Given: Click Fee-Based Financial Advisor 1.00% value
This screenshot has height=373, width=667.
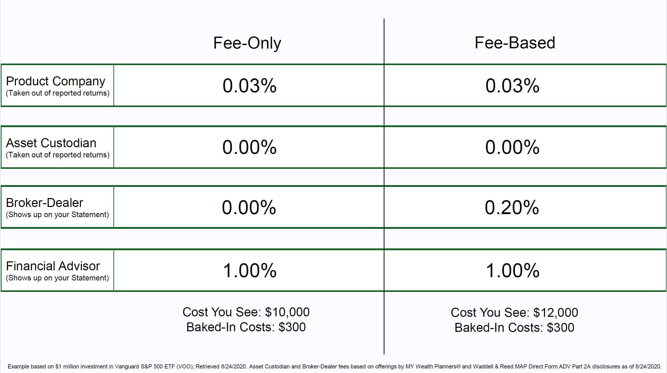Looking at the screenshot, I should (513, 271).
